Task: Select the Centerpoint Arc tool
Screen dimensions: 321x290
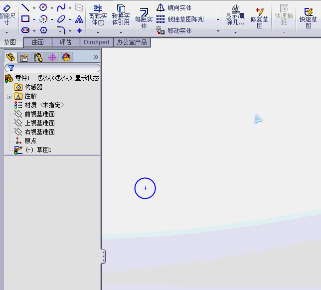Action: (43, 19)
